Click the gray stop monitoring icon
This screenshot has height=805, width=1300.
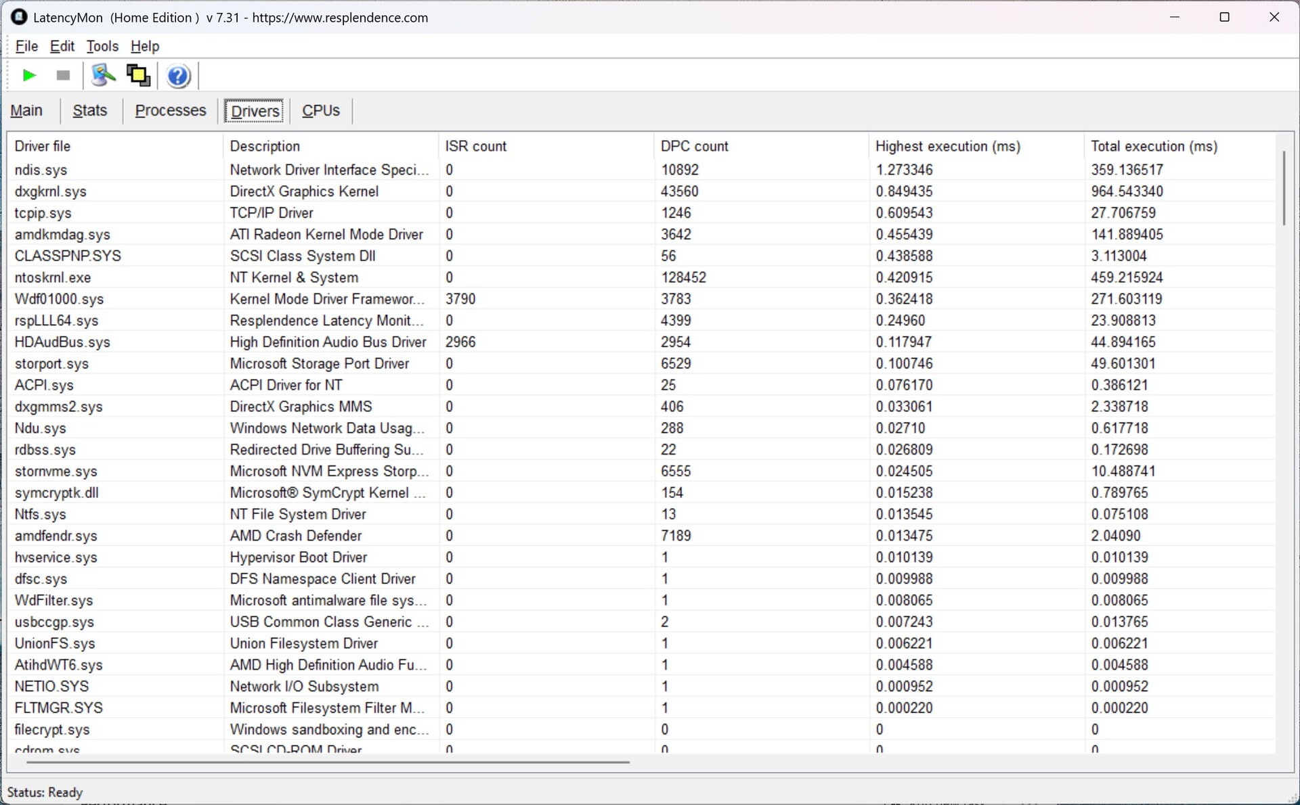click(x=63, y=75)
